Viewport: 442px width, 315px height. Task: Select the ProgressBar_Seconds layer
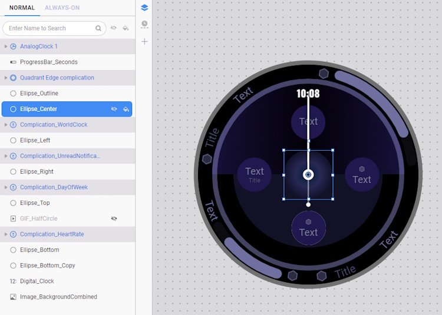(x=48, y=62)
